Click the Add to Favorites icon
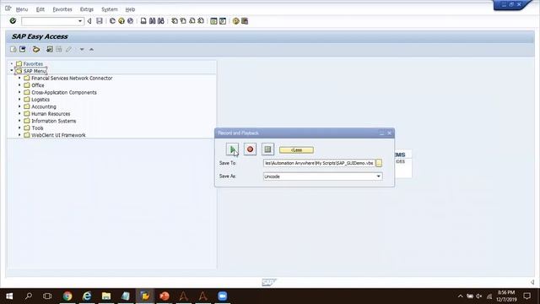This screenshot has height=304, width=540. point(50,49)
